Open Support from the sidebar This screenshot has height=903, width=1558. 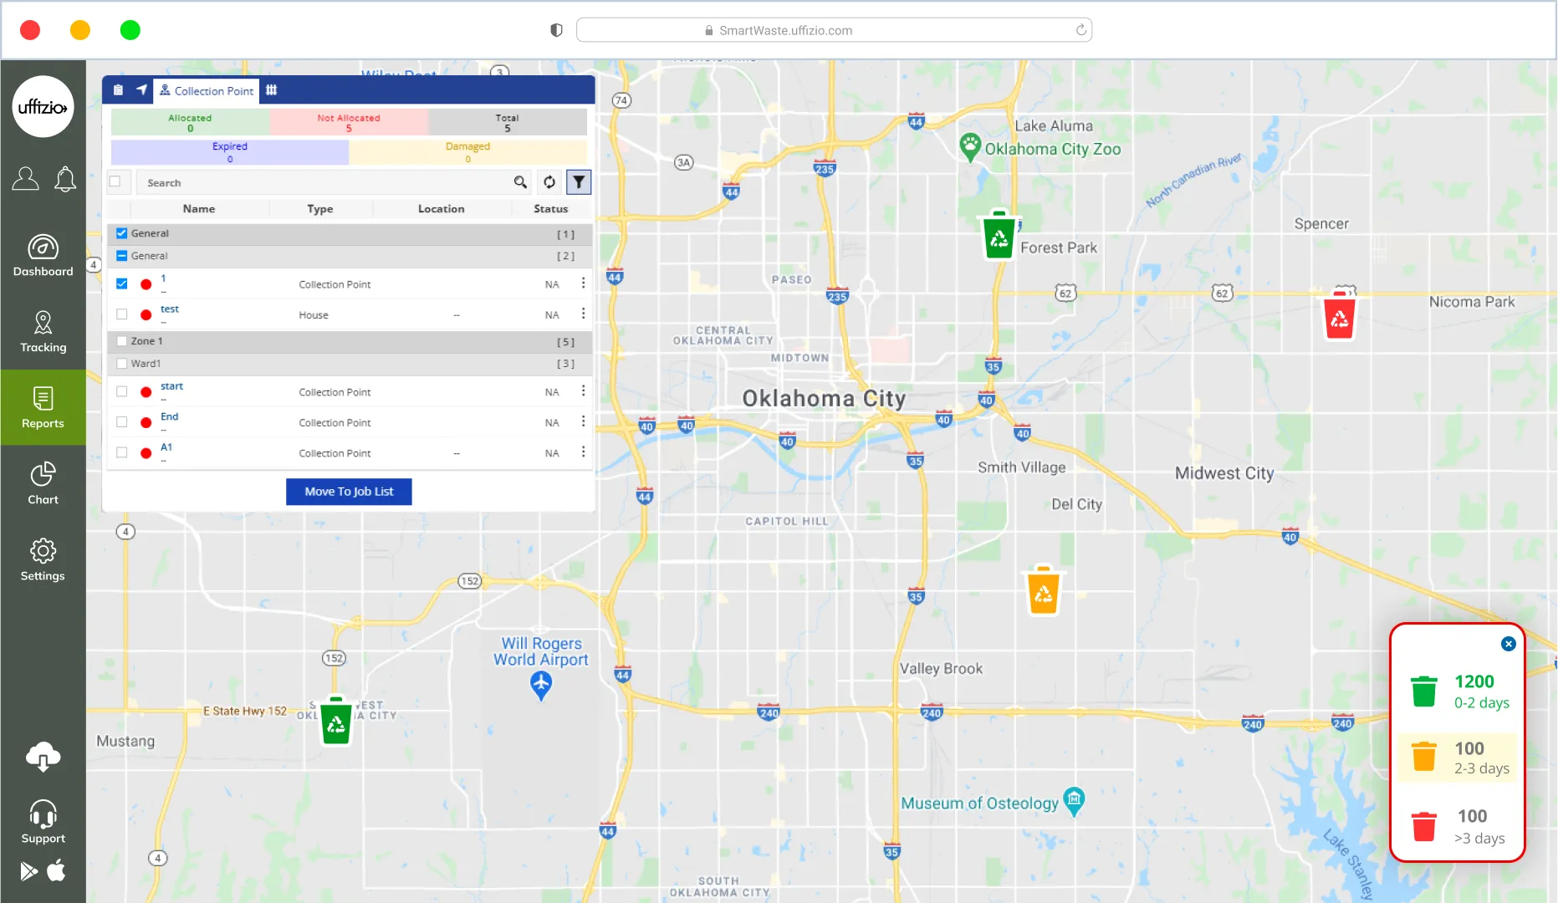43,822
